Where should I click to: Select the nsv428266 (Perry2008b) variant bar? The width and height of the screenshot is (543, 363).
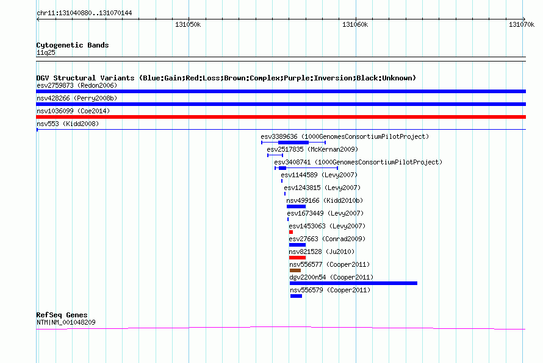[281, 104]
